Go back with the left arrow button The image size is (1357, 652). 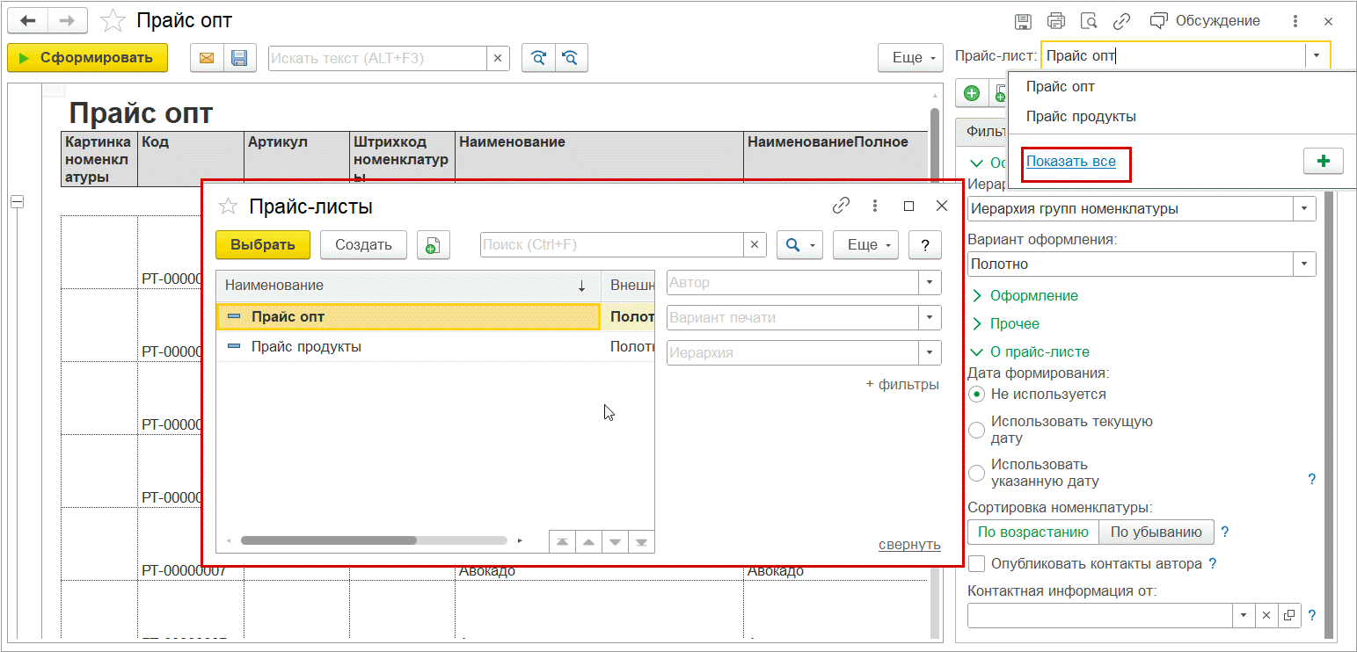tap(27, 21)
